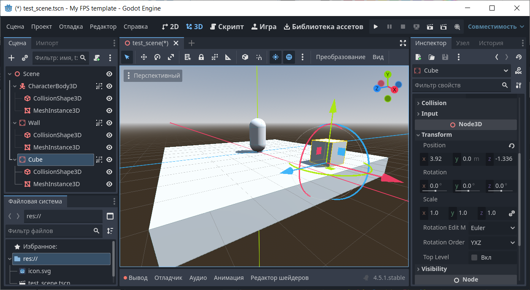Switch to the Узел tab
This screenshot has width=530, height=290.
462,43
